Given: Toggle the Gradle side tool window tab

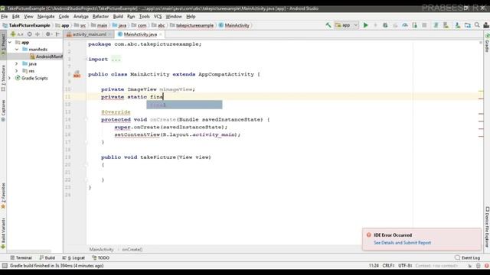Looking at the screenshot, I should (487, 43).
